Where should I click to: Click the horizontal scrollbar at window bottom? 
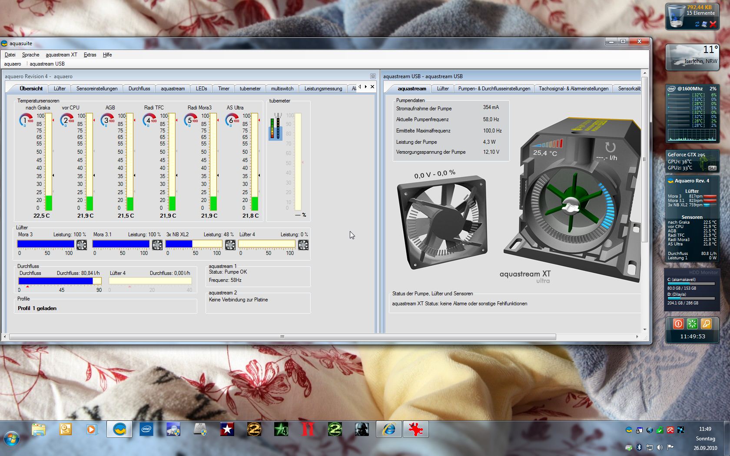pos(282,337)
